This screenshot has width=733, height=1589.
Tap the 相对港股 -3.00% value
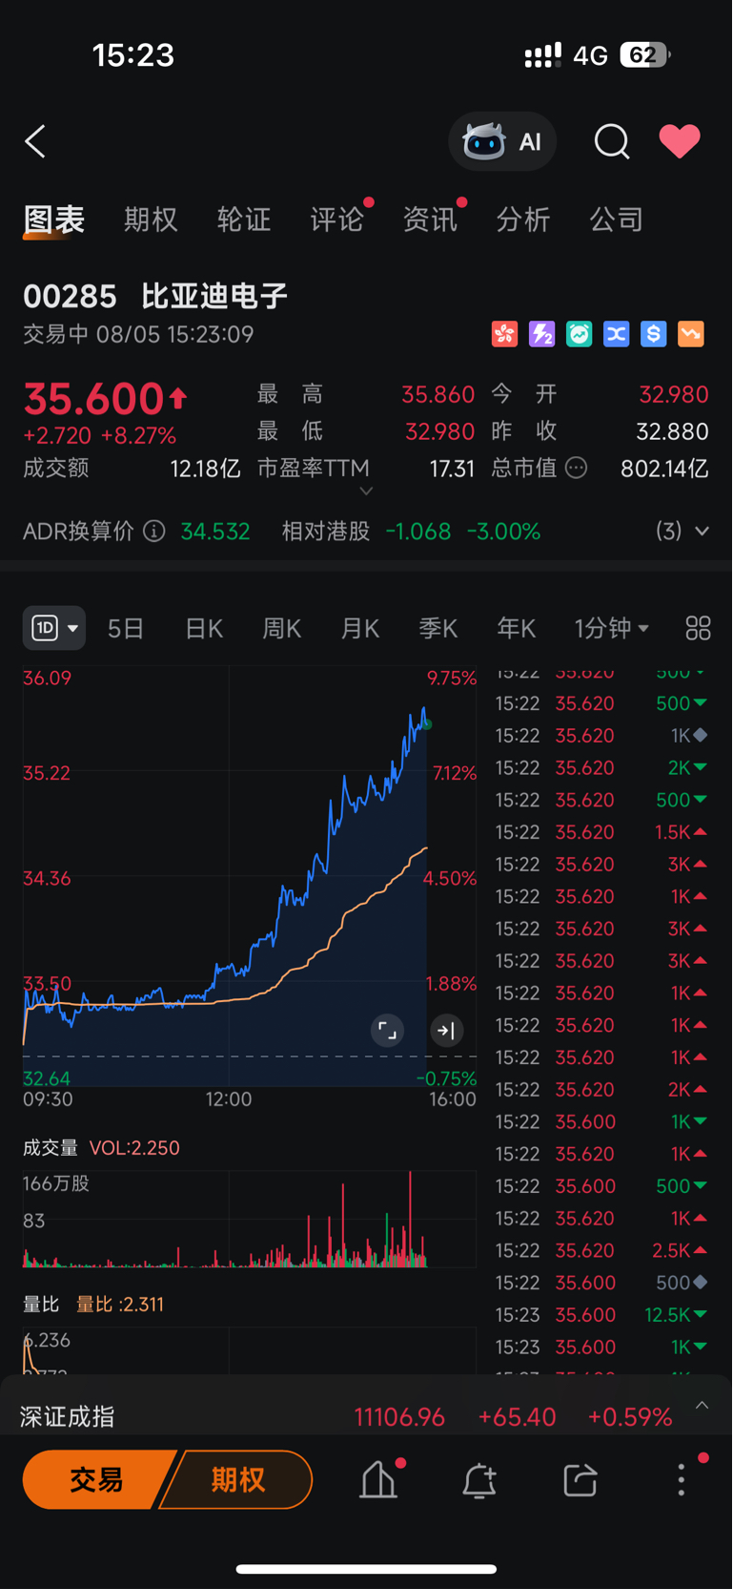point(503,532)
